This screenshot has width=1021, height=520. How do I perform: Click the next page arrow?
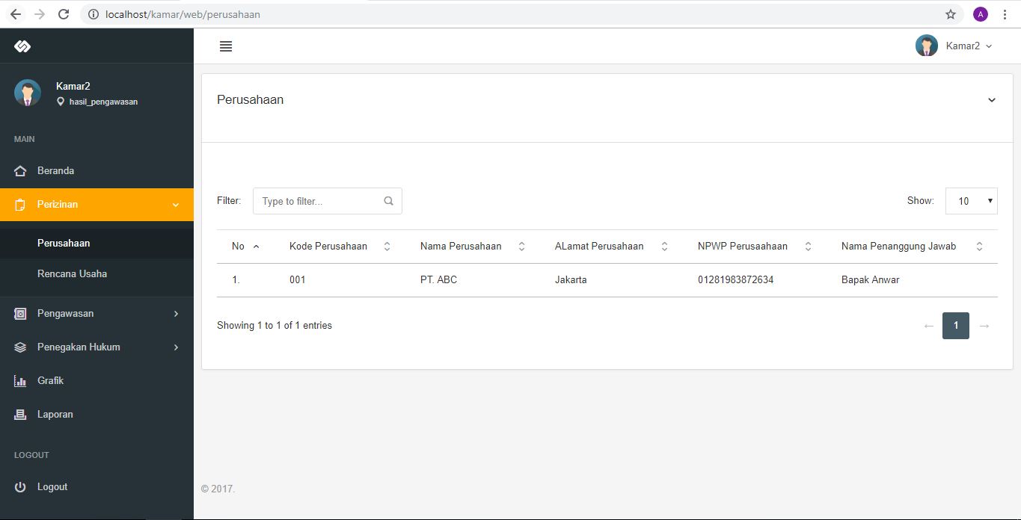984,326
